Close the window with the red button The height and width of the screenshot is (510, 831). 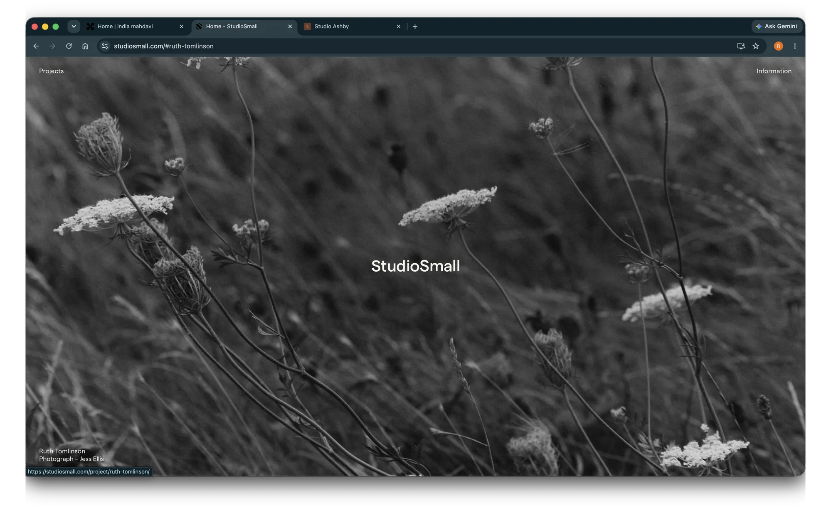(x=35, y=27)
